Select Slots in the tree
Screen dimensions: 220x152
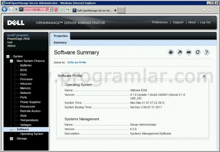23,116
